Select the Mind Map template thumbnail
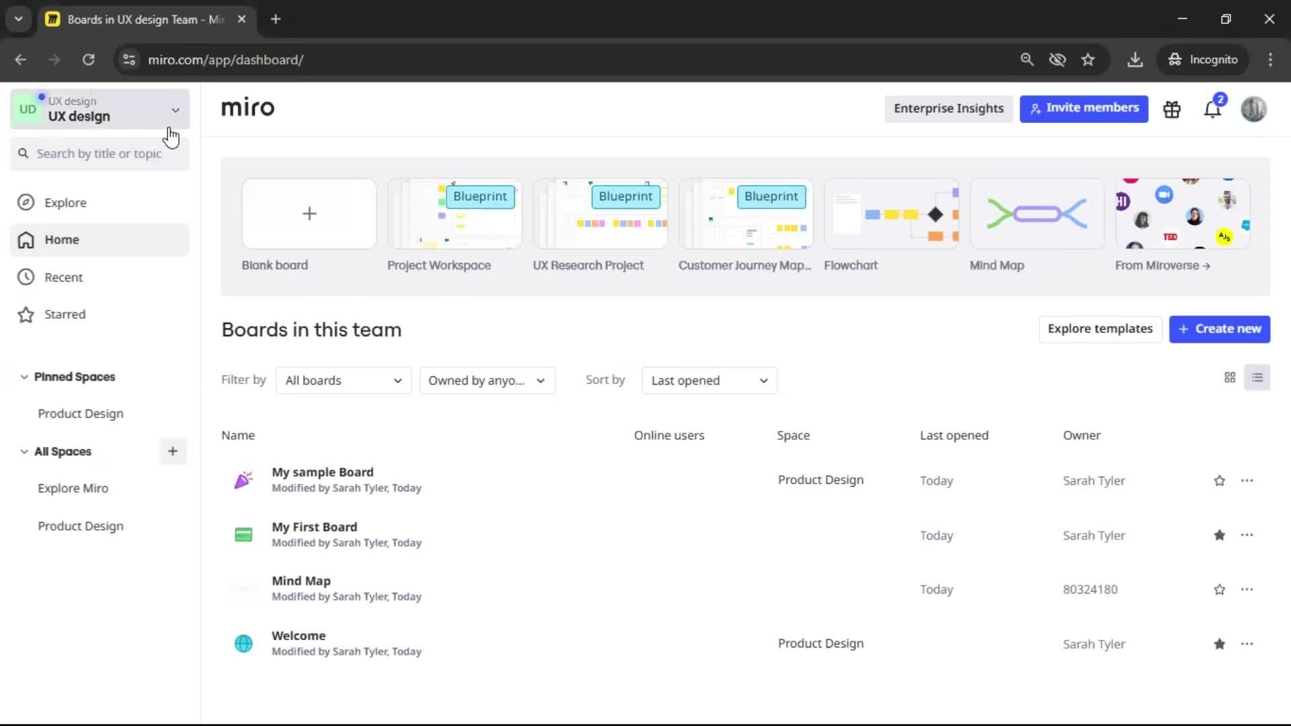Screen dimensions: 1291x726 tap(1037, 214)
